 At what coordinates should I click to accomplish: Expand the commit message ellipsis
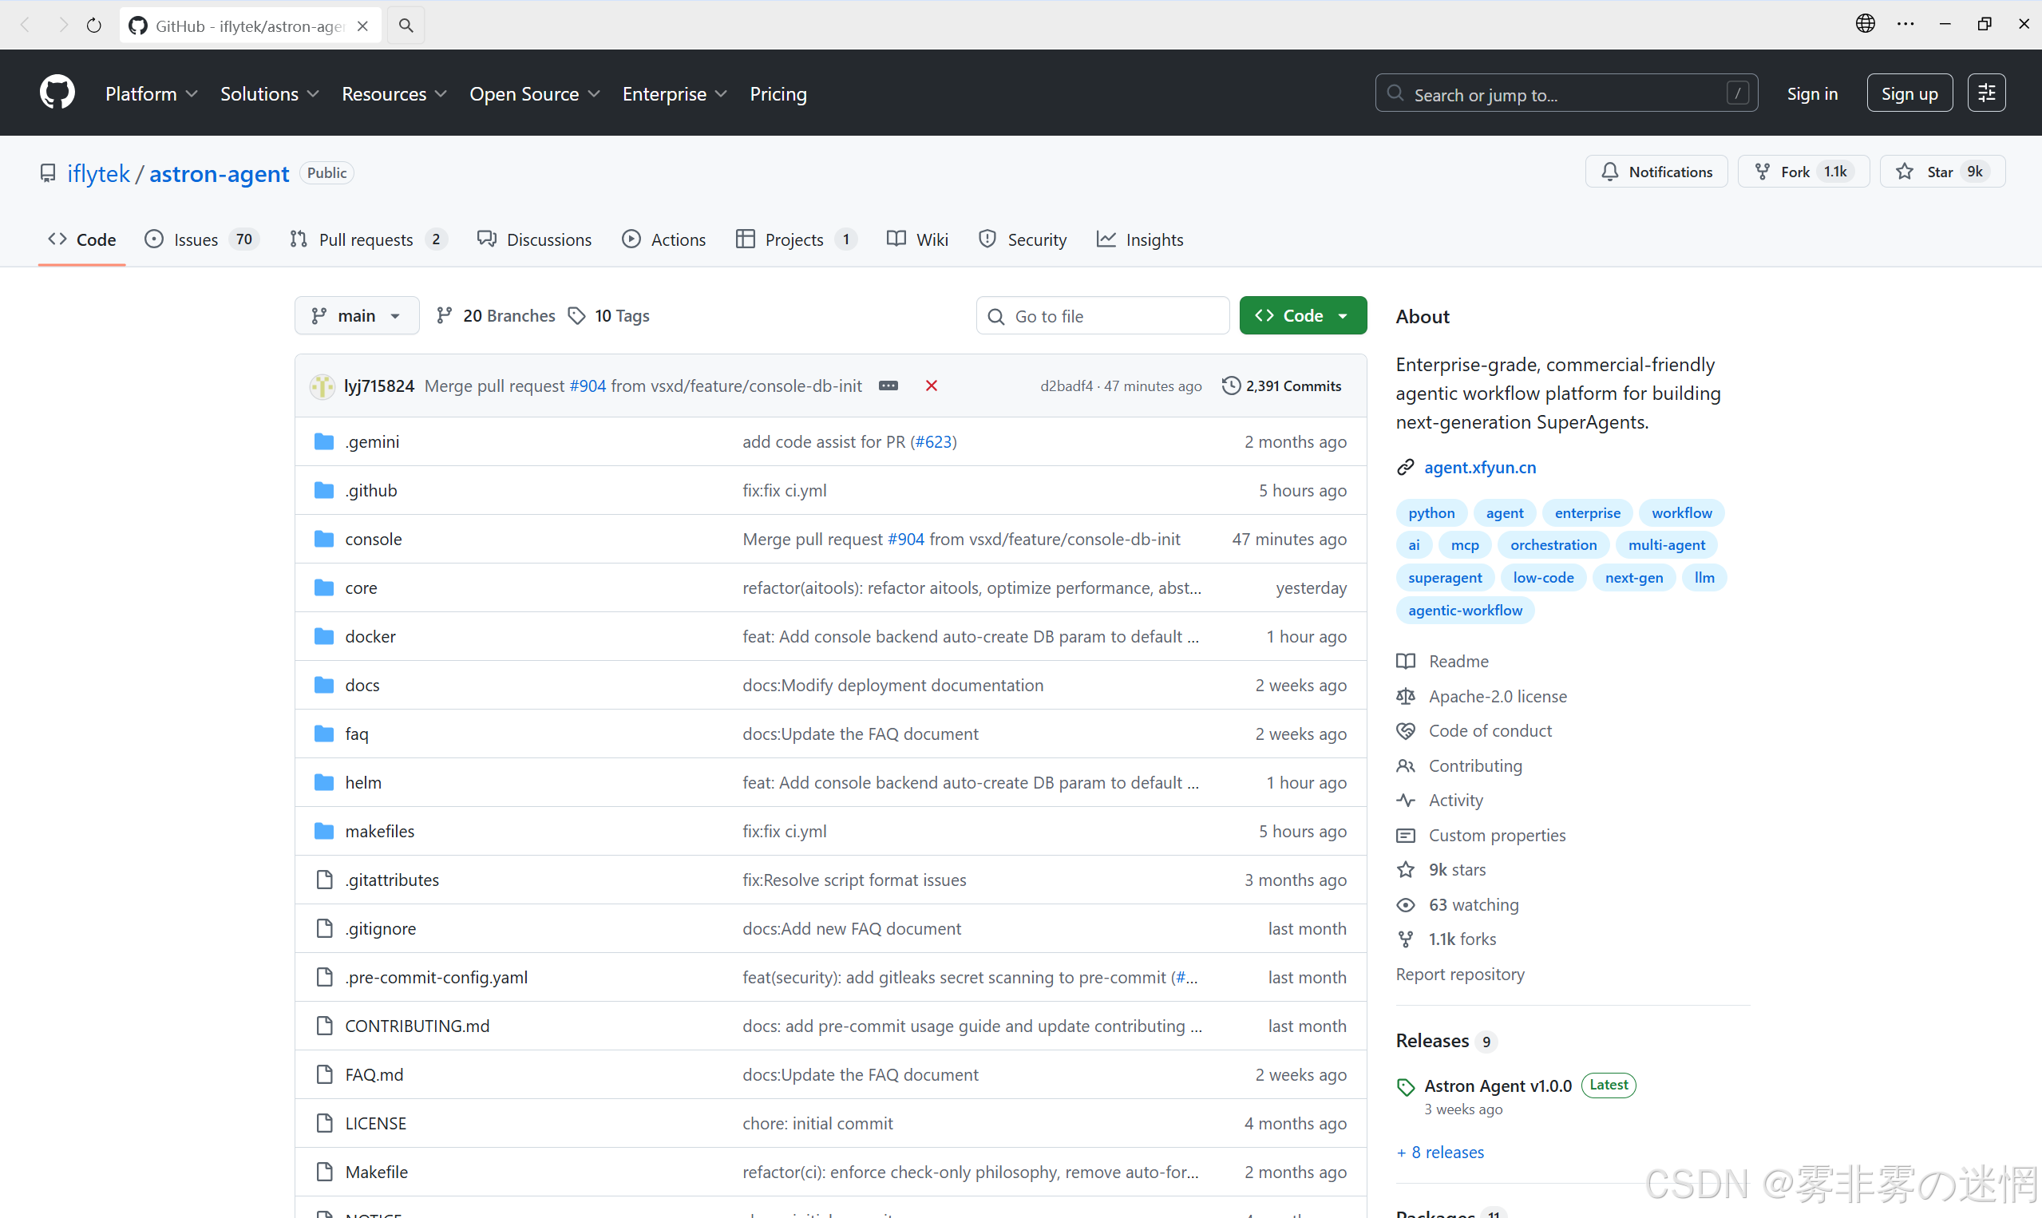(888, 386)
